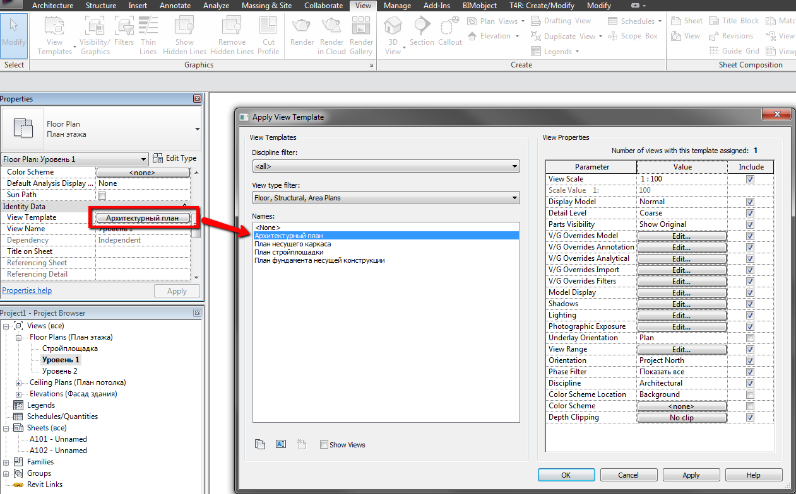Expand Families tree node

point(6,462)
